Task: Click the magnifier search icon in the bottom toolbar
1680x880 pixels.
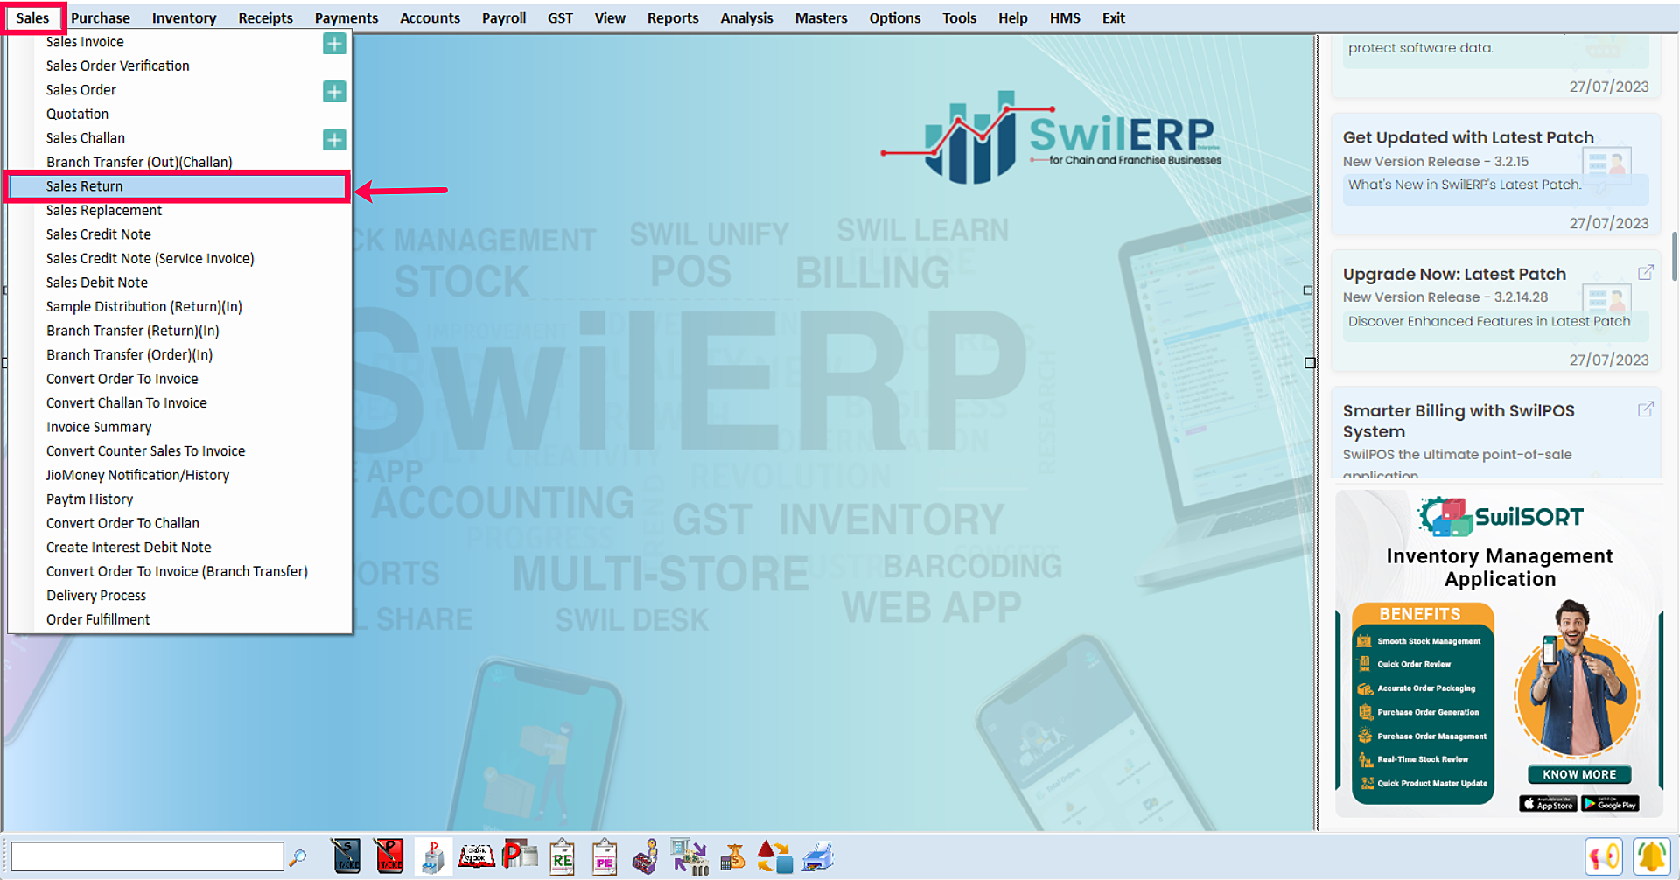Action: pyautogui.click(x=297, y=857)
